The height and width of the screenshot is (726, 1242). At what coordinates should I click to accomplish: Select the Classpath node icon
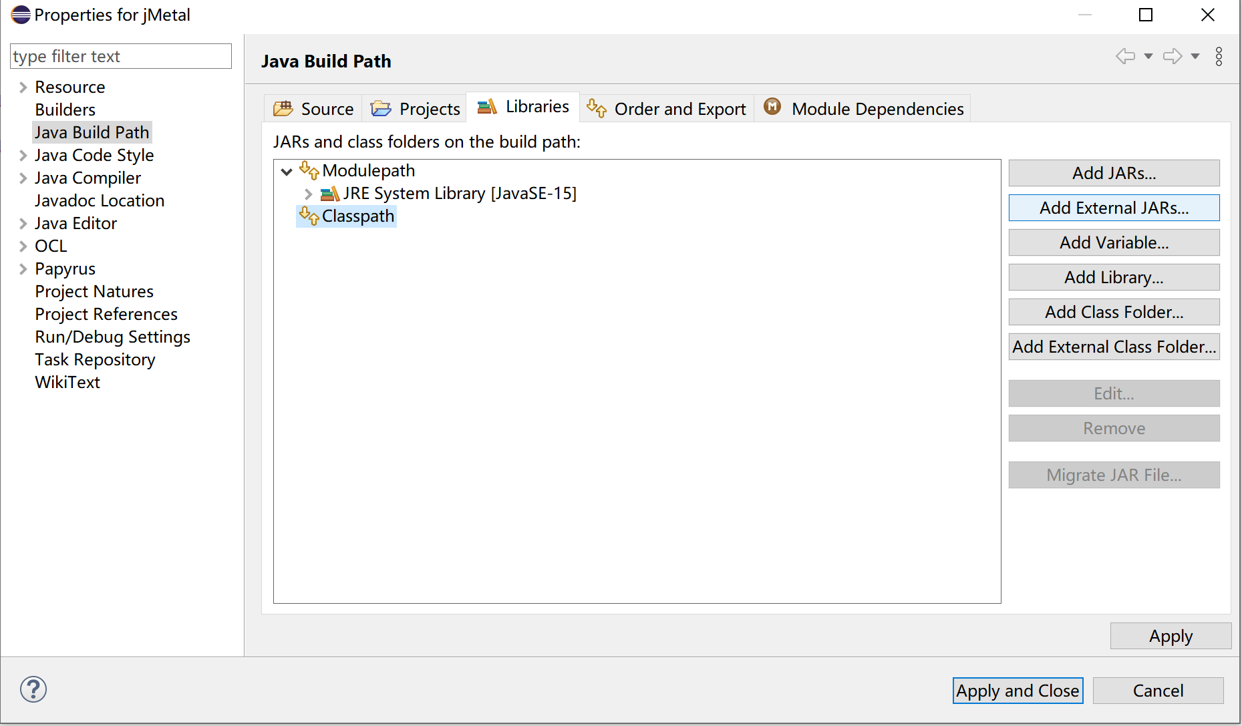(x=308, y=216)
